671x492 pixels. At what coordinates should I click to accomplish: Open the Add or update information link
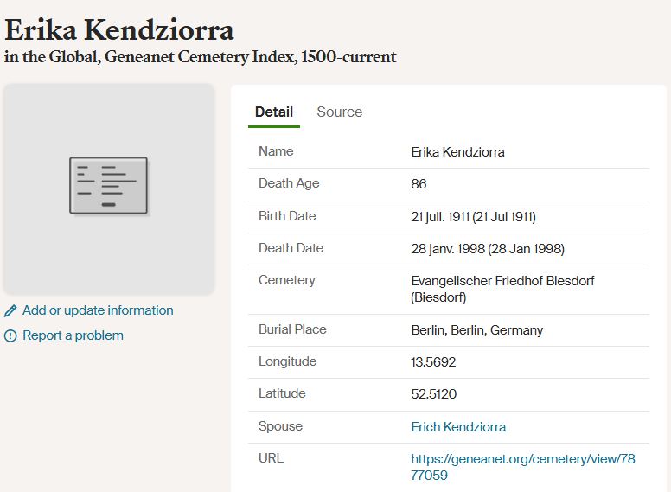(98, 310)
